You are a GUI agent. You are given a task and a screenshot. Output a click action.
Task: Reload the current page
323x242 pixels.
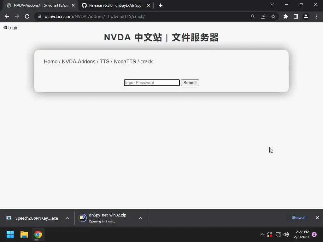click(27, 16)
